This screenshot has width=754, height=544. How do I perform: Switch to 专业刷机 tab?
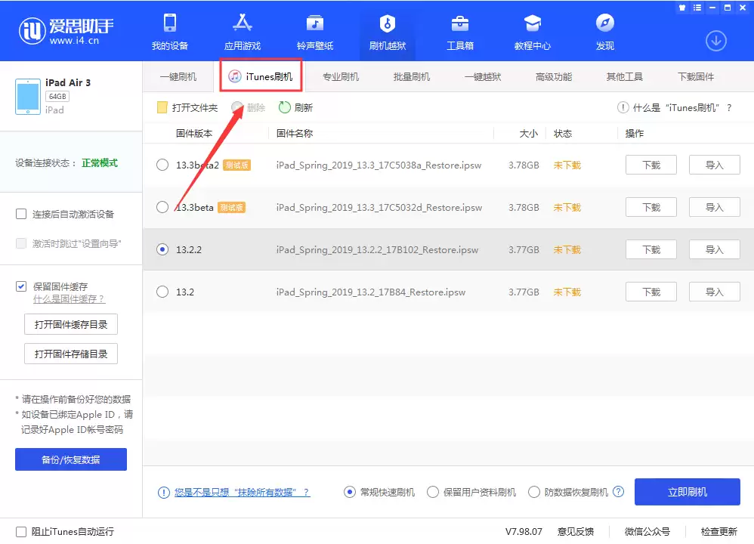[x=341, y=77]
